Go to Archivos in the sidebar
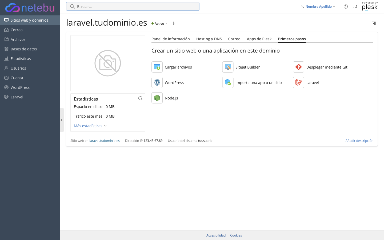This screenshot has height=240, width=384. pyautogui.click(x=30, y=39)
